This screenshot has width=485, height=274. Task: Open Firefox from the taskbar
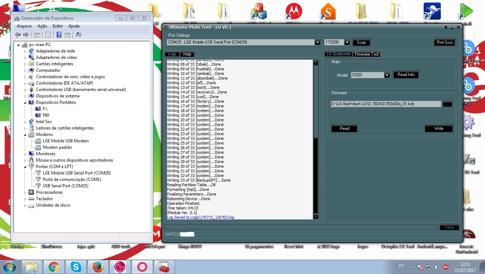(98, 267)
